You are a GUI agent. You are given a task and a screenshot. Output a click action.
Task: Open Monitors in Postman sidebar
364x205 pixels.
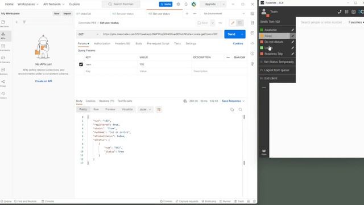click(x=3, y=71)
